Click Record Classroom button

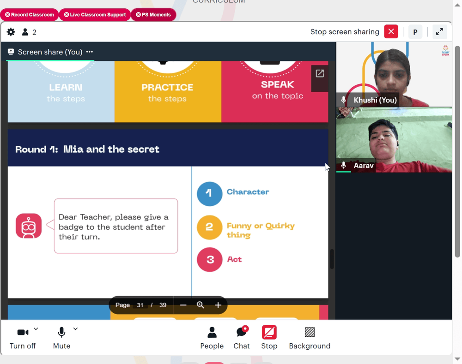click(x=30, y=15)
